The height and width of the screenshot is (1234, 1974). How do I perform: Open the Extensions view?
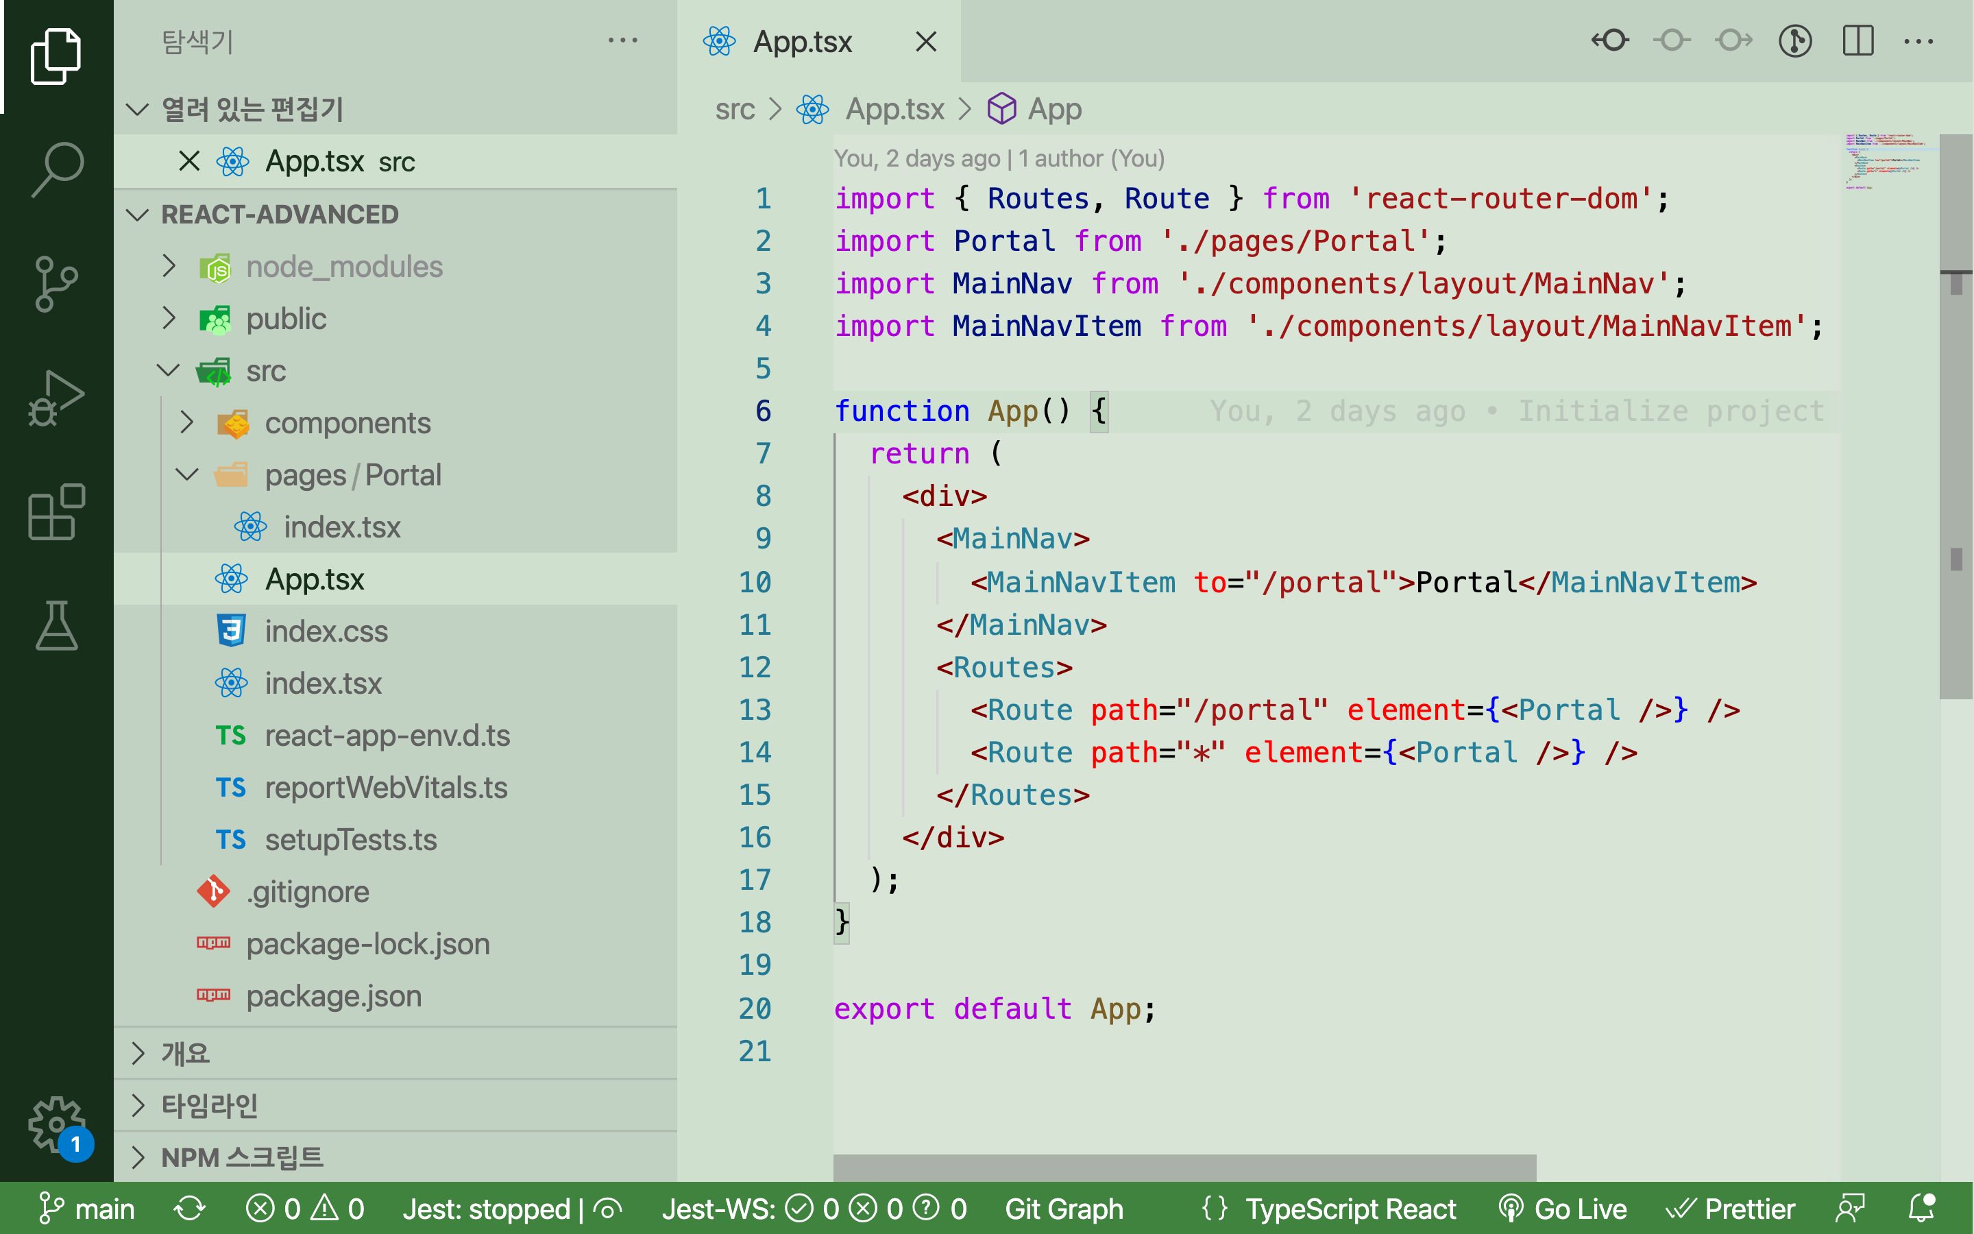pyautogui.click(x=56, y=511)
